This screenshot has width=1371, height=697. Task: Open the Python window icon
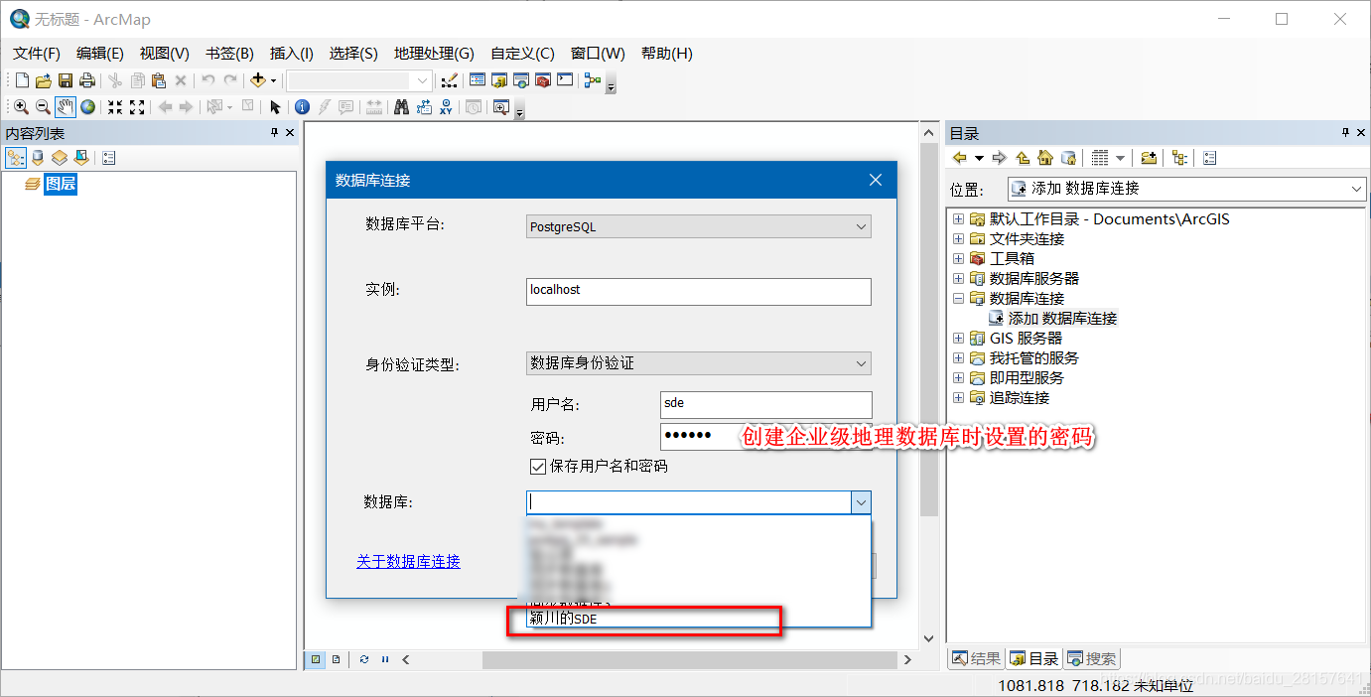click(565, 80)
